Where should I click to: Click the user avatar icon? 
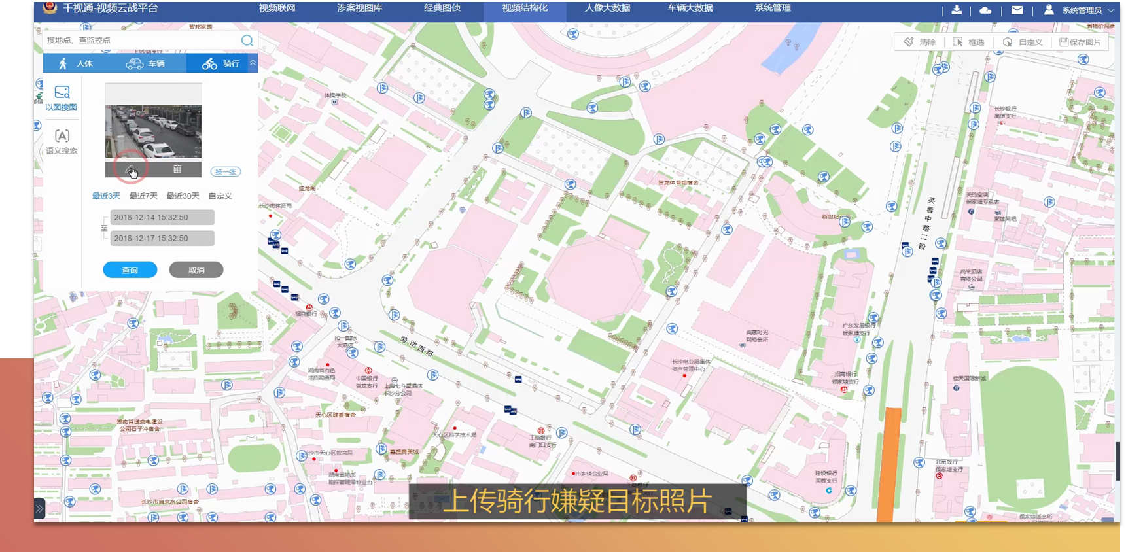coord(1049,10)
